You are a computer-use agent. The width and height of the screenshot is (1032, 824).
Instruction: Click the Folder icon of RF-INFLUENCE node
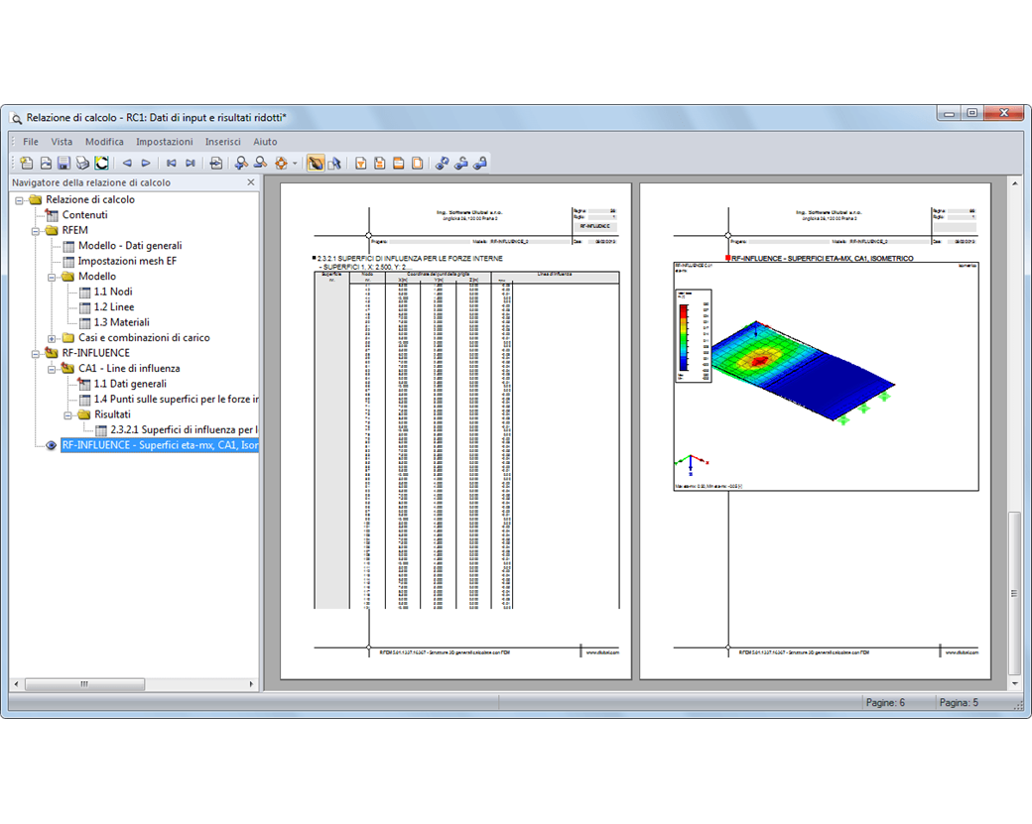(x=52, y=353)
